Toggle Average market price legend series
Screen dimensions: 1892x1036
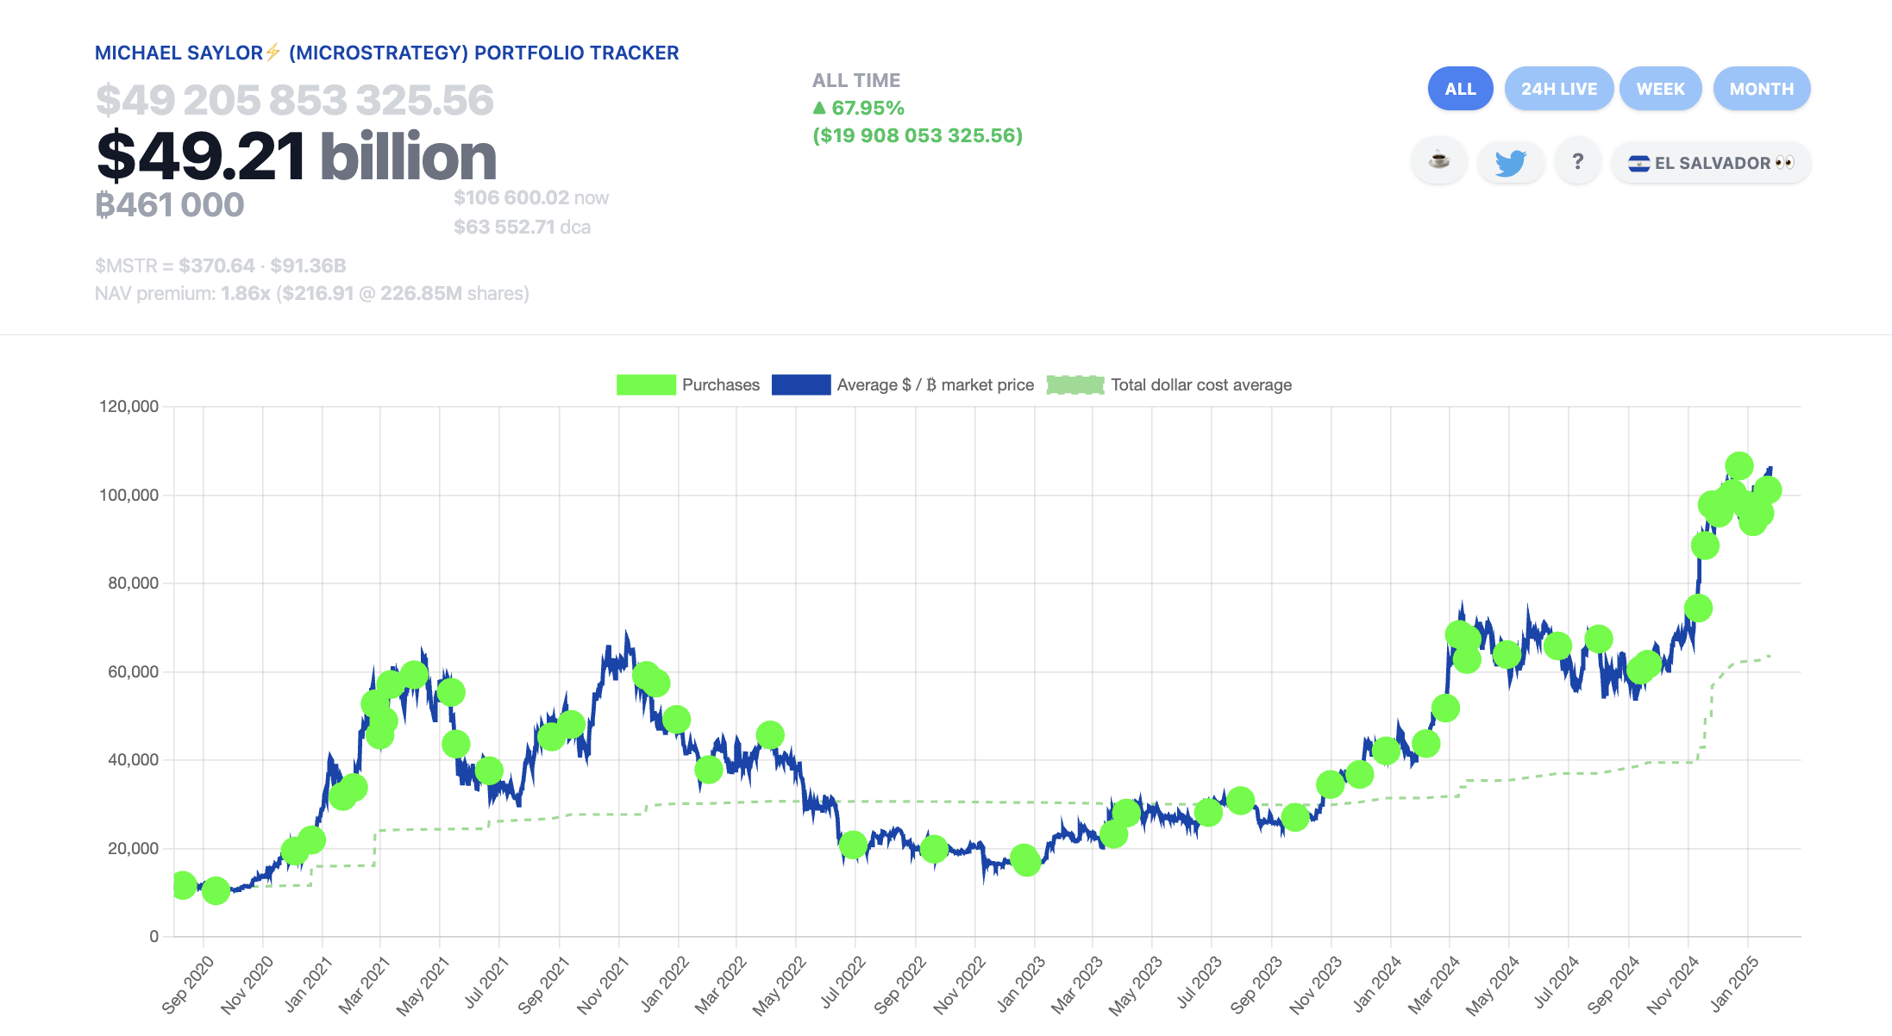pos(903,384)
